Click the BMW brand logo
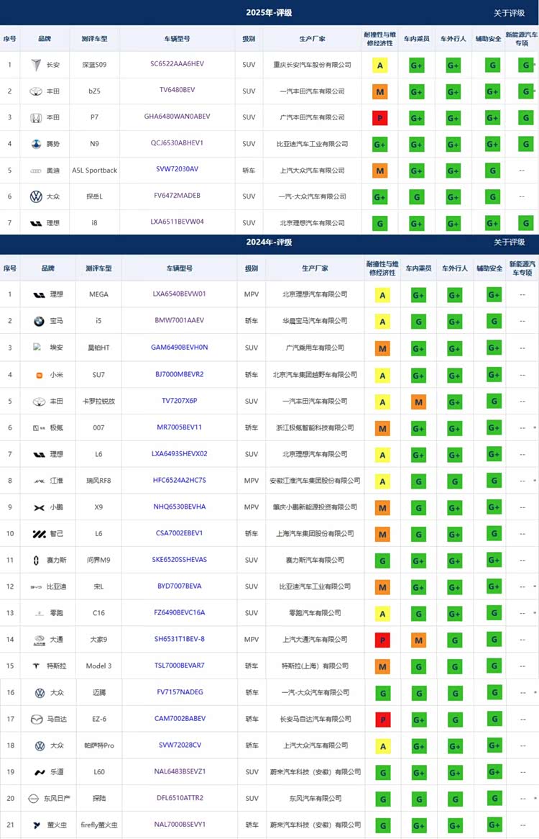This screenshot has width=539, height=839. [39, 321]
